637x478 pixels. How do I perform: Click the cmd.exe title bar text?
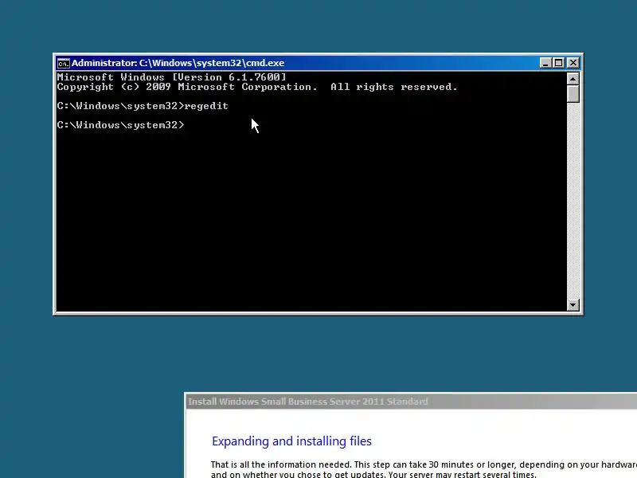pos(178,63)
